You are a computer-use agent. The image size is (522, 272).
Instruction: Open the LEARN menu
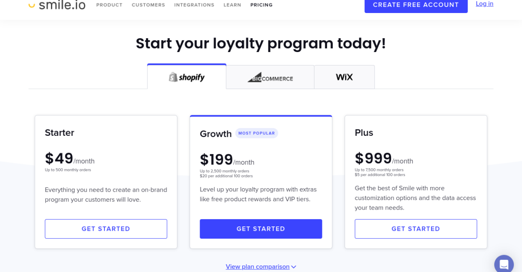[232, 5]
